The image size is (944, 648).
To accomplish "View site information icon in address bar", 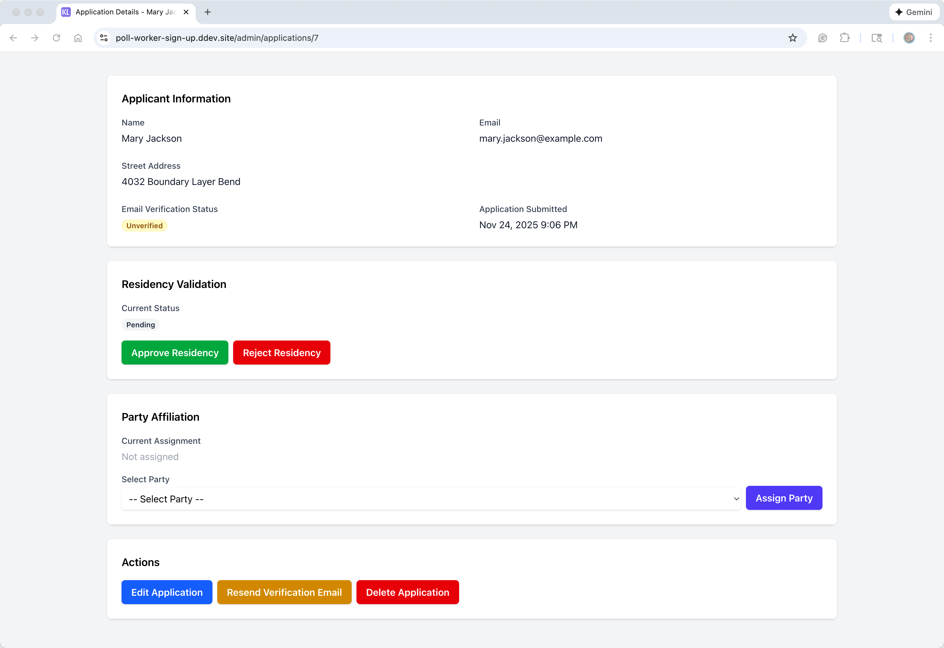I will pyautogui.click(x=104, y=38).
